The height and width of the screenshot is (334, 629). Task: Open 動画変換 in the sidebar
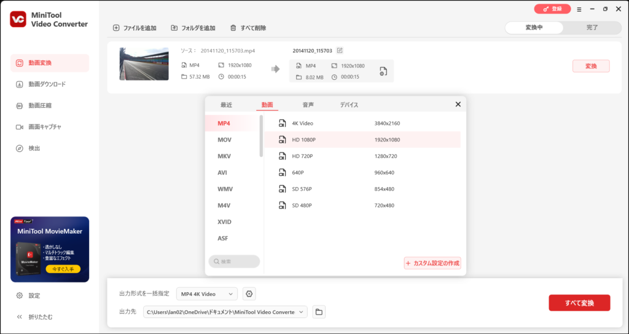(x=50, y=63)
